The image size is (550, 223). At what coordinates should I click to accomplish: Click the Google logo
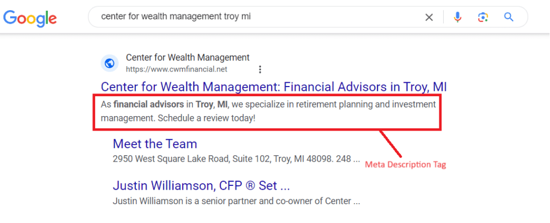(30, 18)
